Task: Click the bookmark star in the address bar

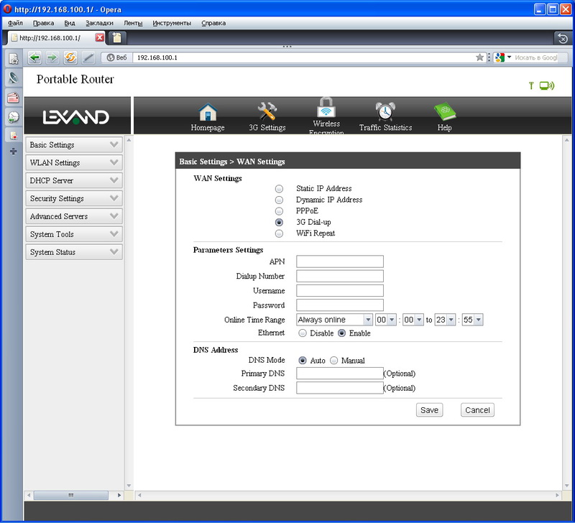Action: click(479, 57)
